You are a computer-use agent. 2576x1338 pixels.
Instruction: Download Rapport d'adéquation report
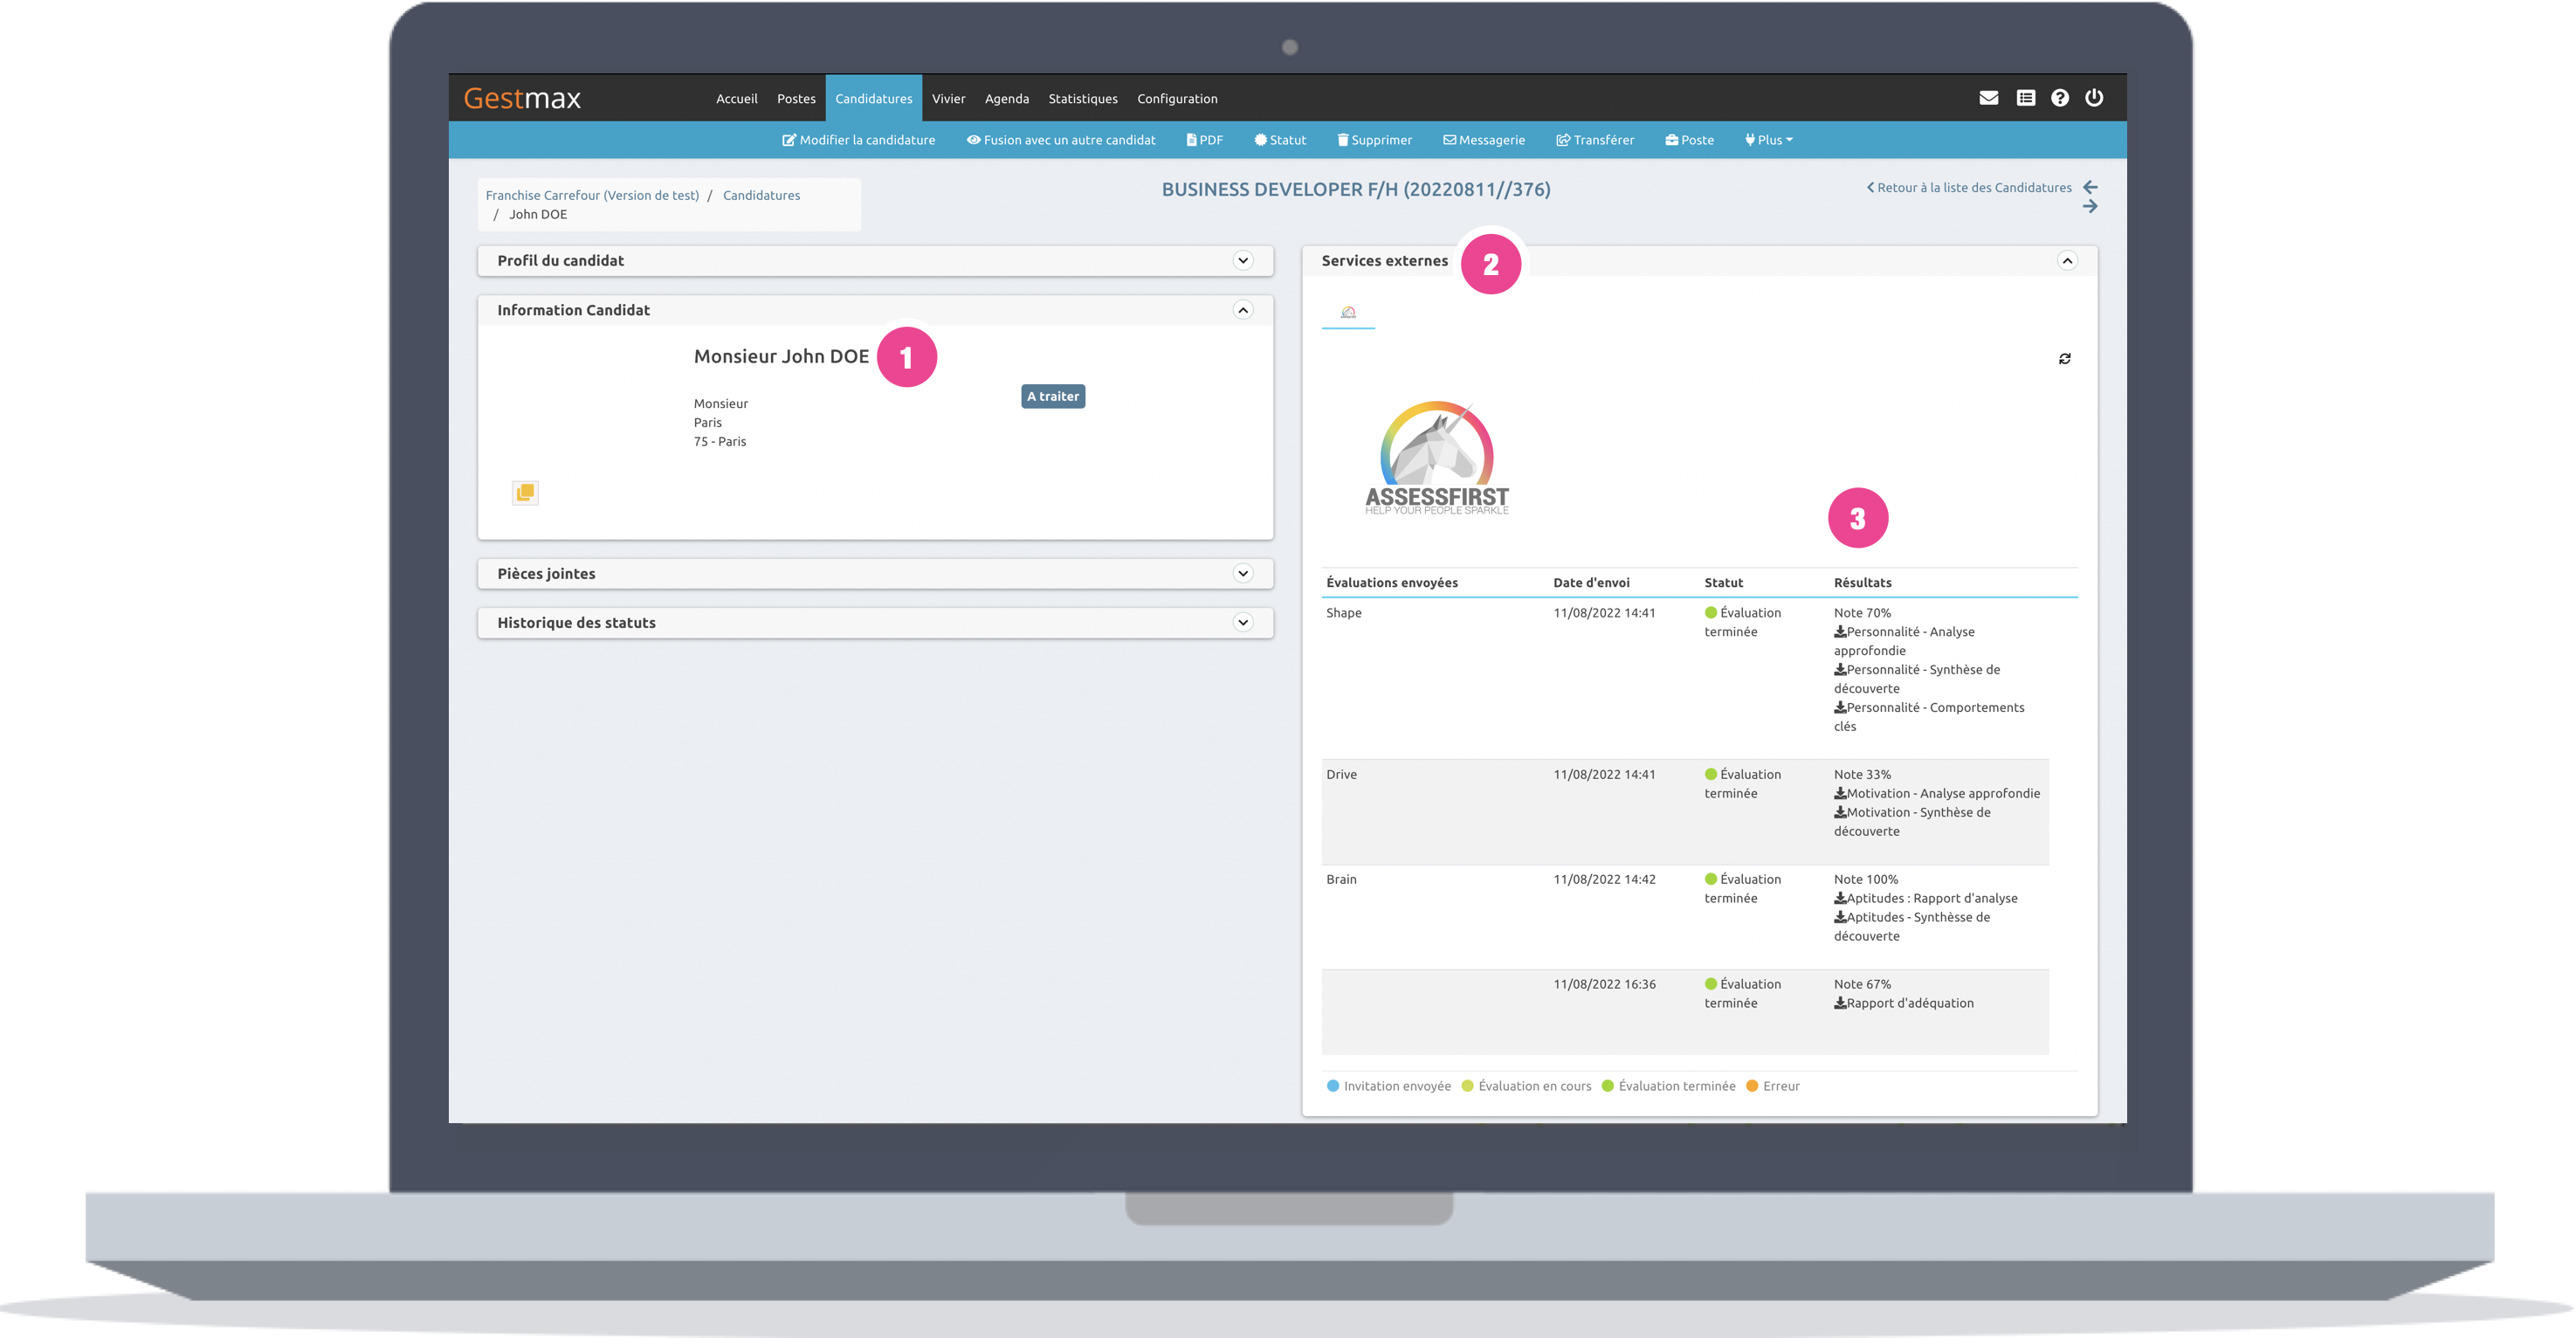pos(1903,1003)
